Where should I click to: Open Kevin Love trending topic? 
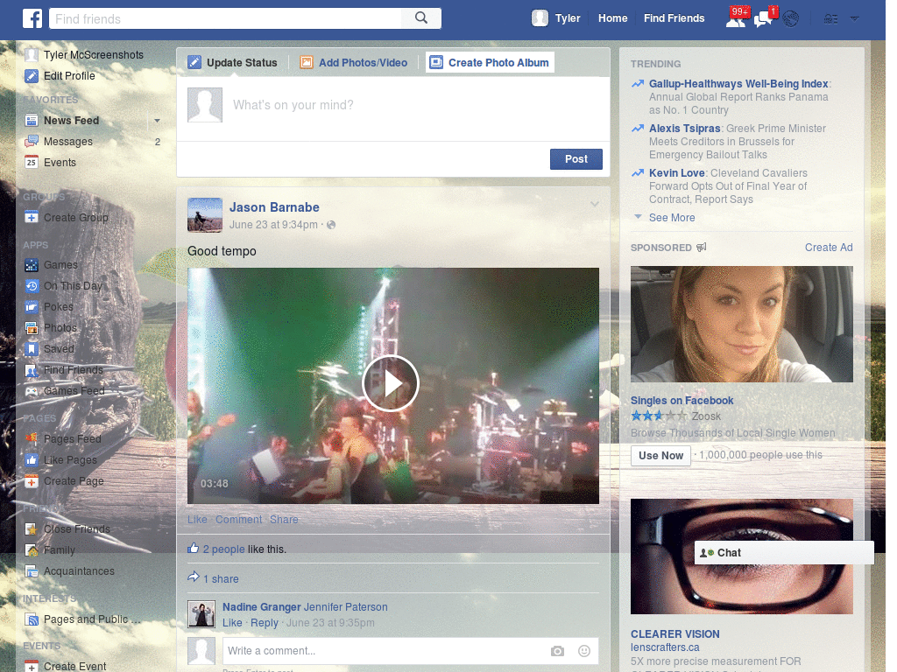[x=677, y=173]
